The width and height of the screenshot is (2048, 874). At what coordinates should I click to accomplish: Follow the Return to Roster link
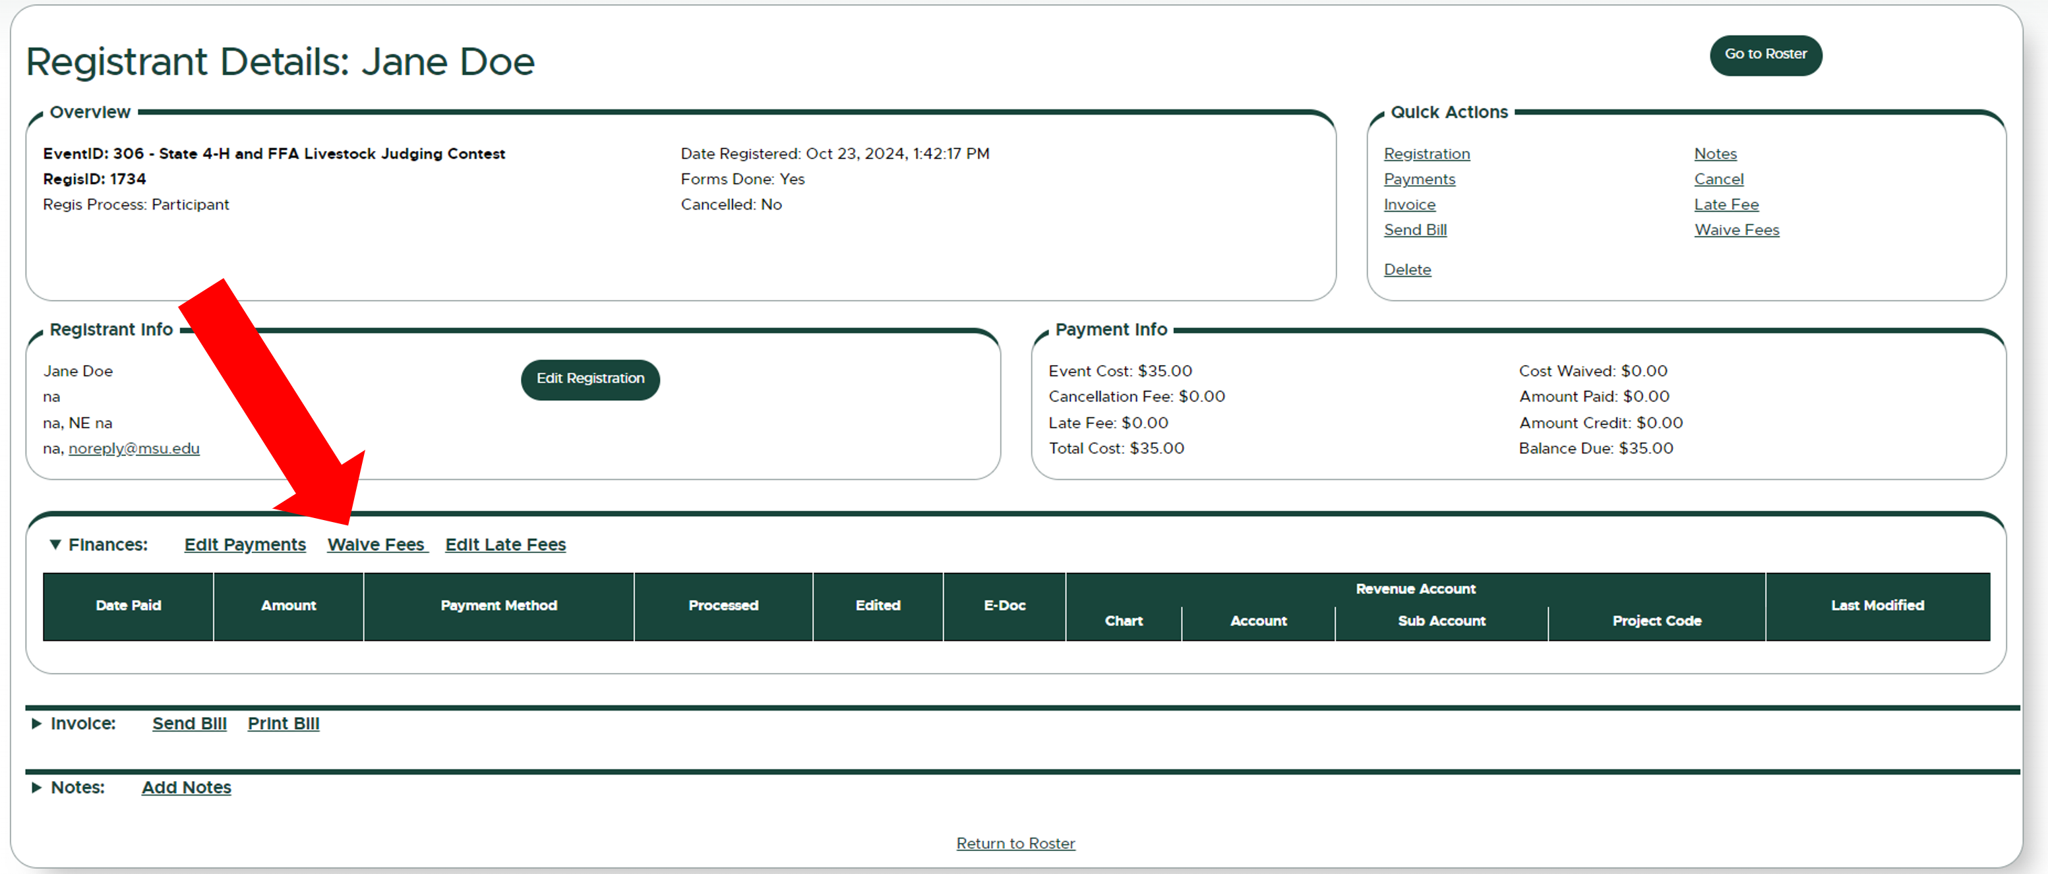[1015, 843]
